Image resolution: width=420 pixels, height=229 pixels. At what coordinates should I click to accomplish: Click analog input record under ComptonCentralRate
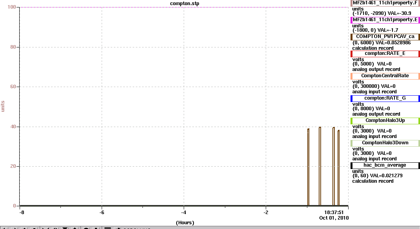coord(374,92)
